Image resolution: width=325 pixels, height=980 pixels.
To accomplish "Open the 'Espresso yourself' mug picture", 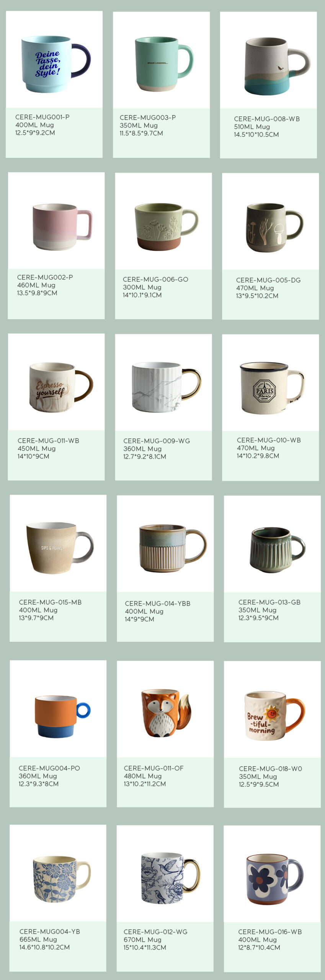I will click(x=61, y=387).
